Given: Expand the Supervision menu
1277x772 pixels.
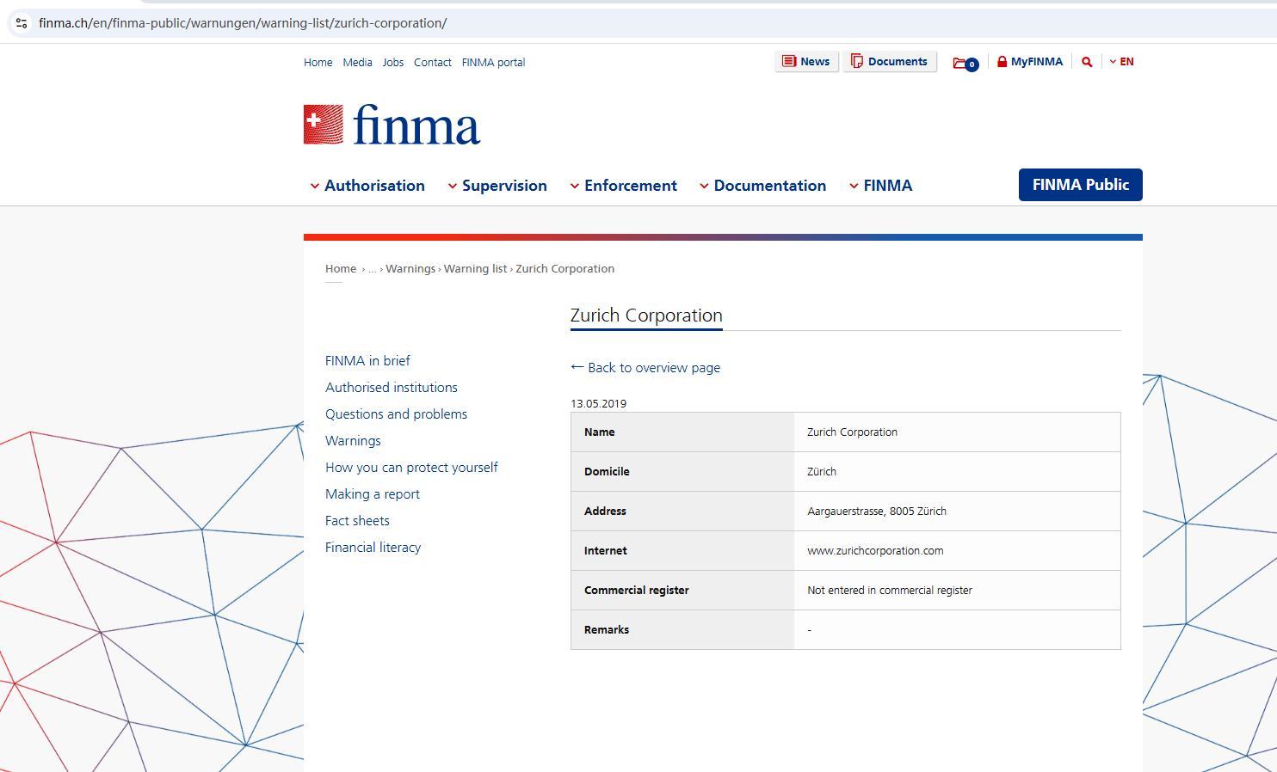Looking at the screenshot, I should 497,186.
